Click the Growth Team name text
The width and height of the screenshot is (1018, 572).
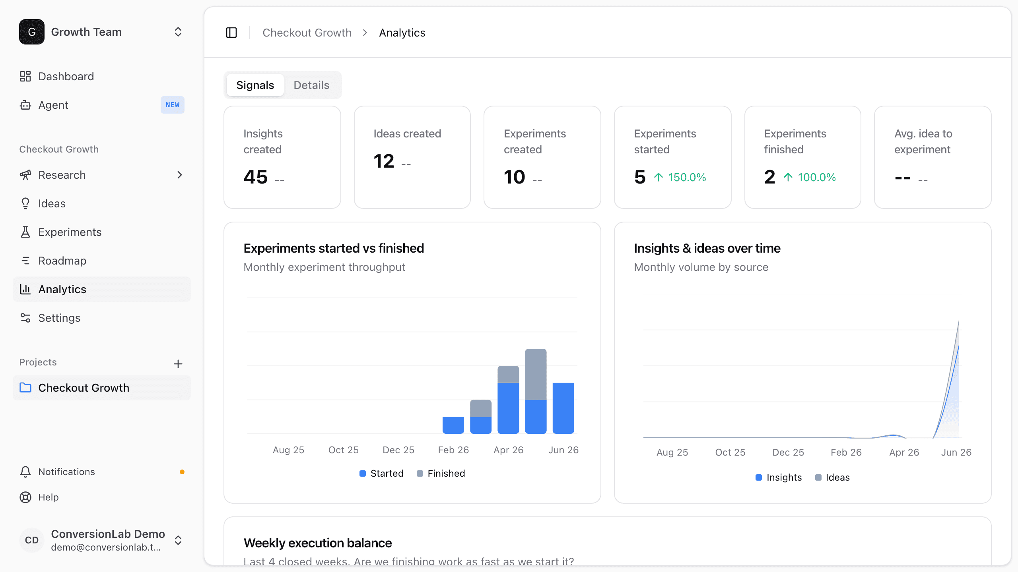pyautogui.click(x=86, y=32)
